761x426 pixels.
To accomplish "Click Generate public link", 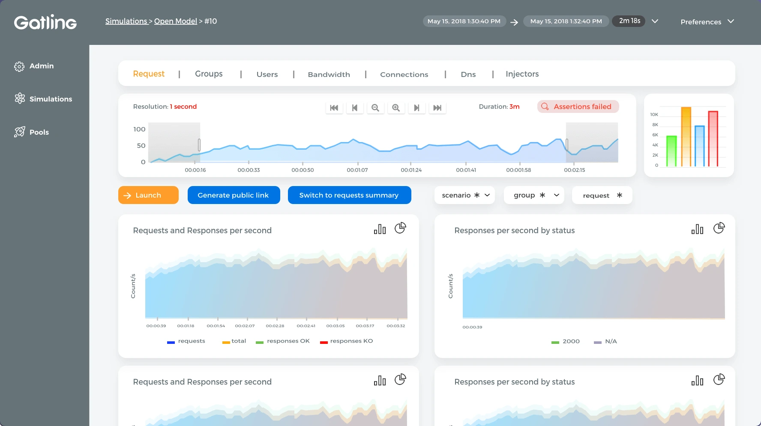I will coord(234,195).
